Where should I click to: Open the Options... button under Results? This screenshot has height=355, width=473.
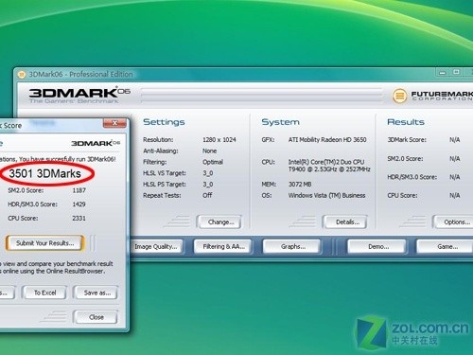coord(454,222)
